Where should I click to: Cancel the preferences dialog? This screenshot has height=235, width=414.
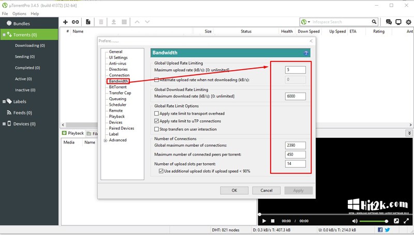coord(267,191)
